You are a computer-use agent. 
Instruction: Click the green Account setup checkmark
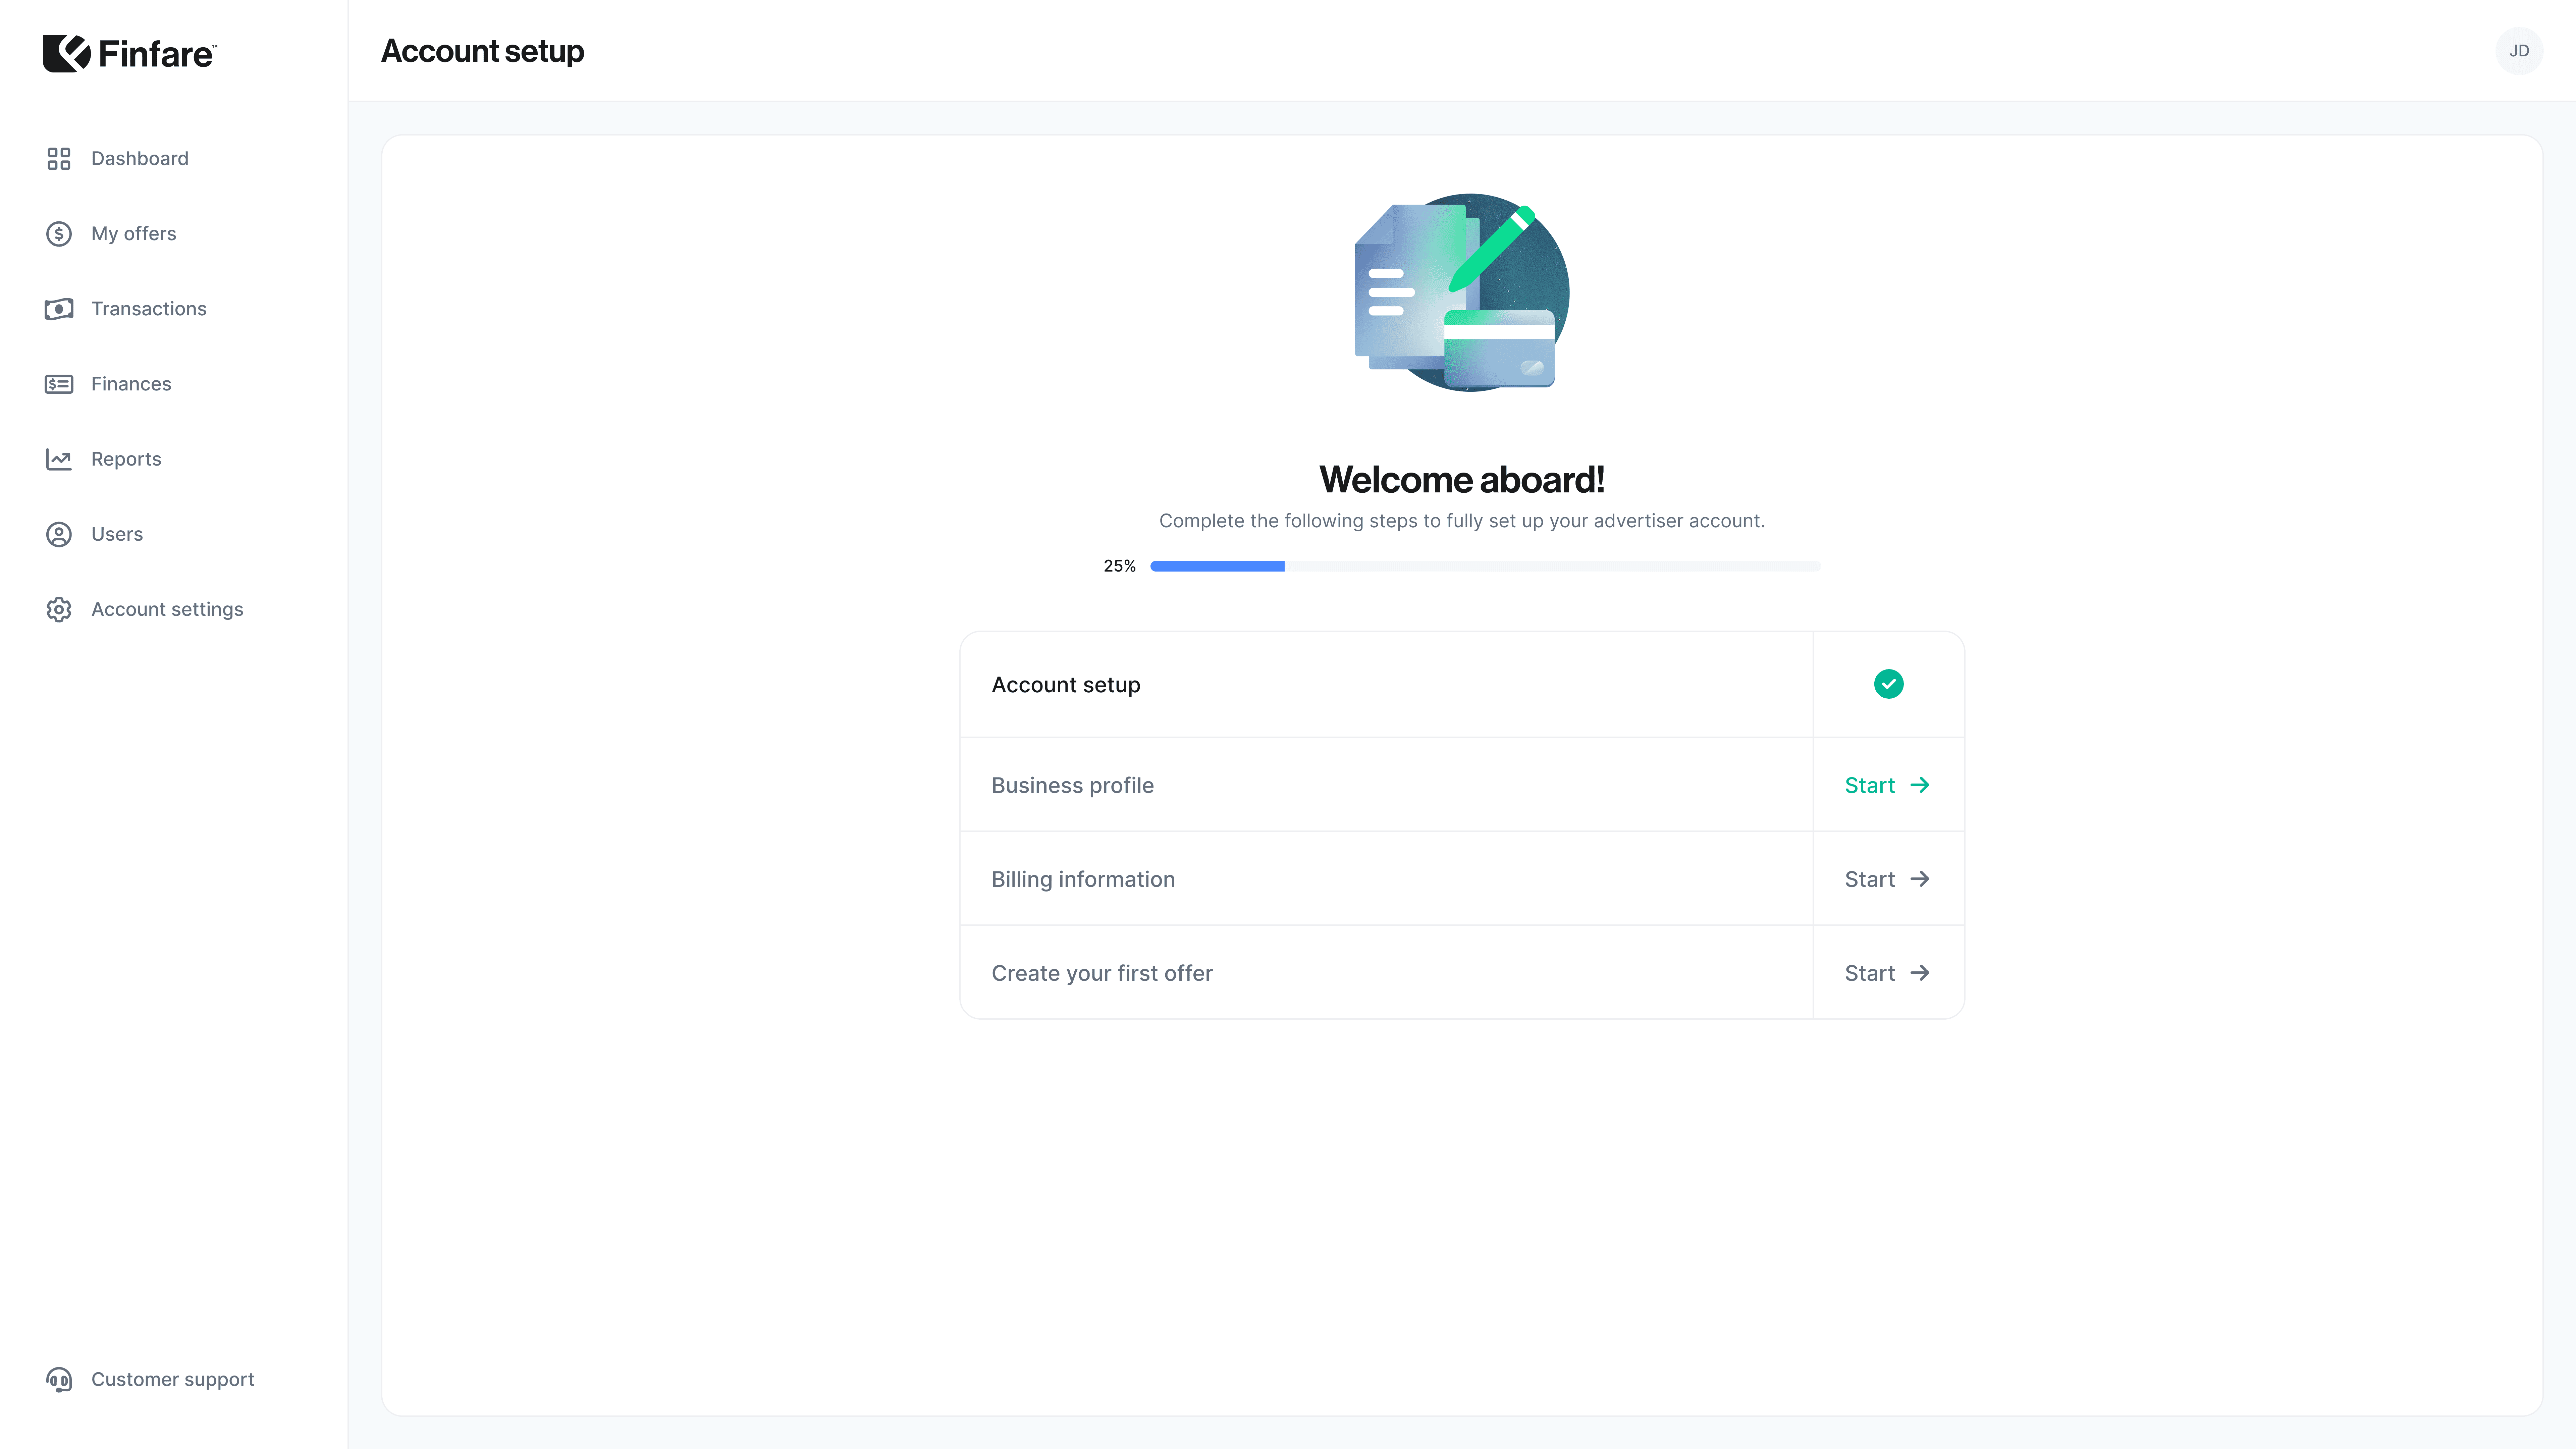(x=1888, y=684)
